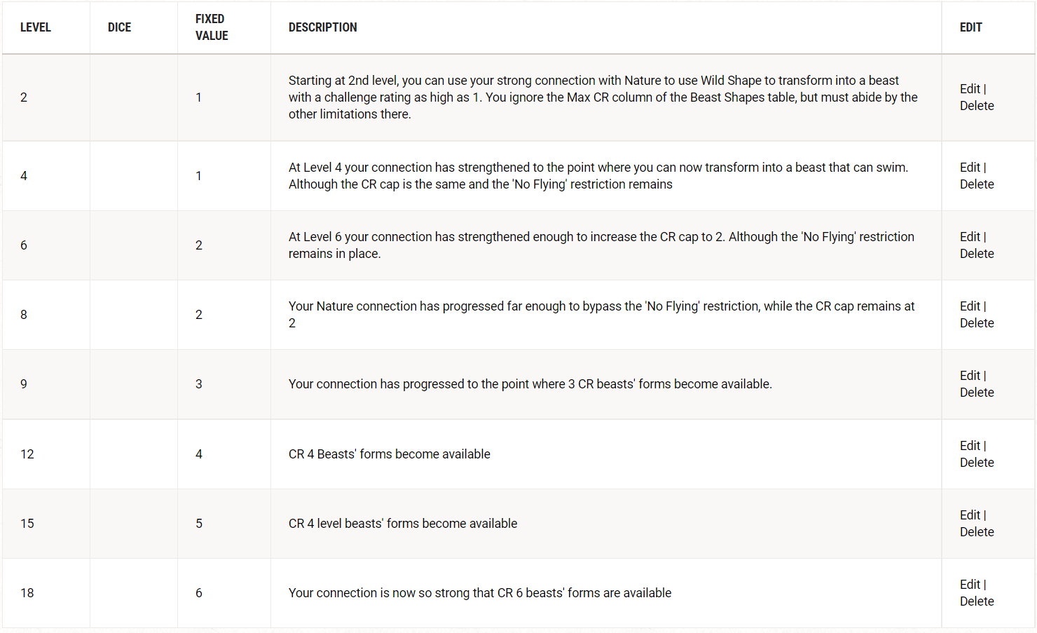Image resolution: width=1037 pixels, height=633 pixels.
Task: Click Edit link for level 2 row
Action: tap(970, 89)
